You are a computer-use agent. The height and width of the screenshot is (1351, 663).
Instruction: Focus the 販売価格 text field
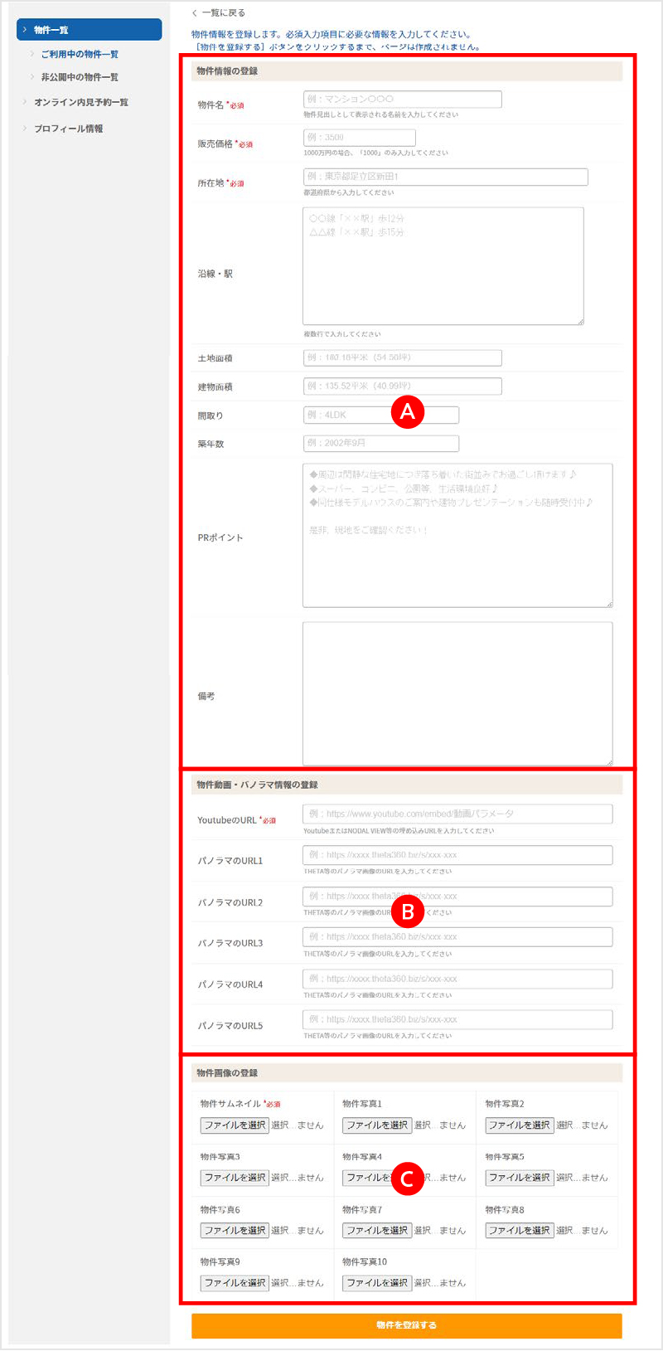pos(359,138)
